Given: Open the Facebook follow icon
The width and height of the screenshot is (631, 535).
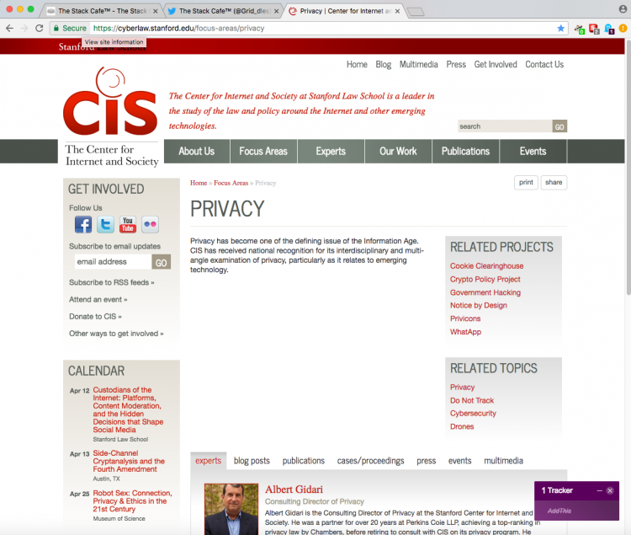Looking at the screenshot, I should coord(83,224).
